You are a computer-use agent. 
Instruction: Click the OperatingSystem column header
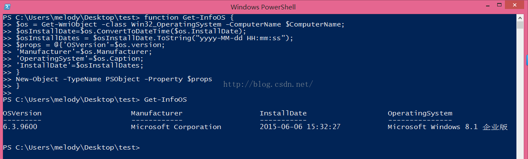[420, 113]
